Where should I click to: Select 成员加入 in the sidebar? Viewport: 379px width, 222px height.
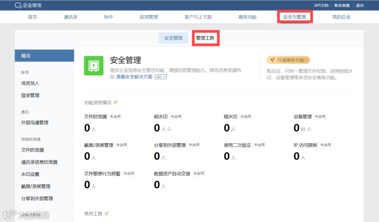pos(30,83)
